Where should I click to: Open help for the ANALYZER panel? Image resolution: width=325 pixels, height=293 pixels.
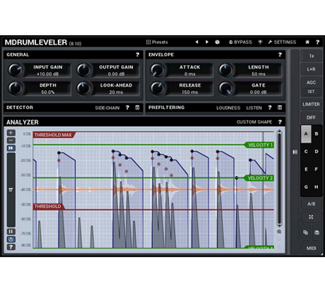coord(280,122)
